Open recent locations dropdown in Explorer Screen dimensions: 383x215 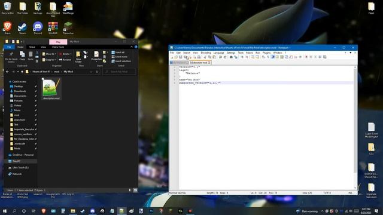tap(17, 72)
